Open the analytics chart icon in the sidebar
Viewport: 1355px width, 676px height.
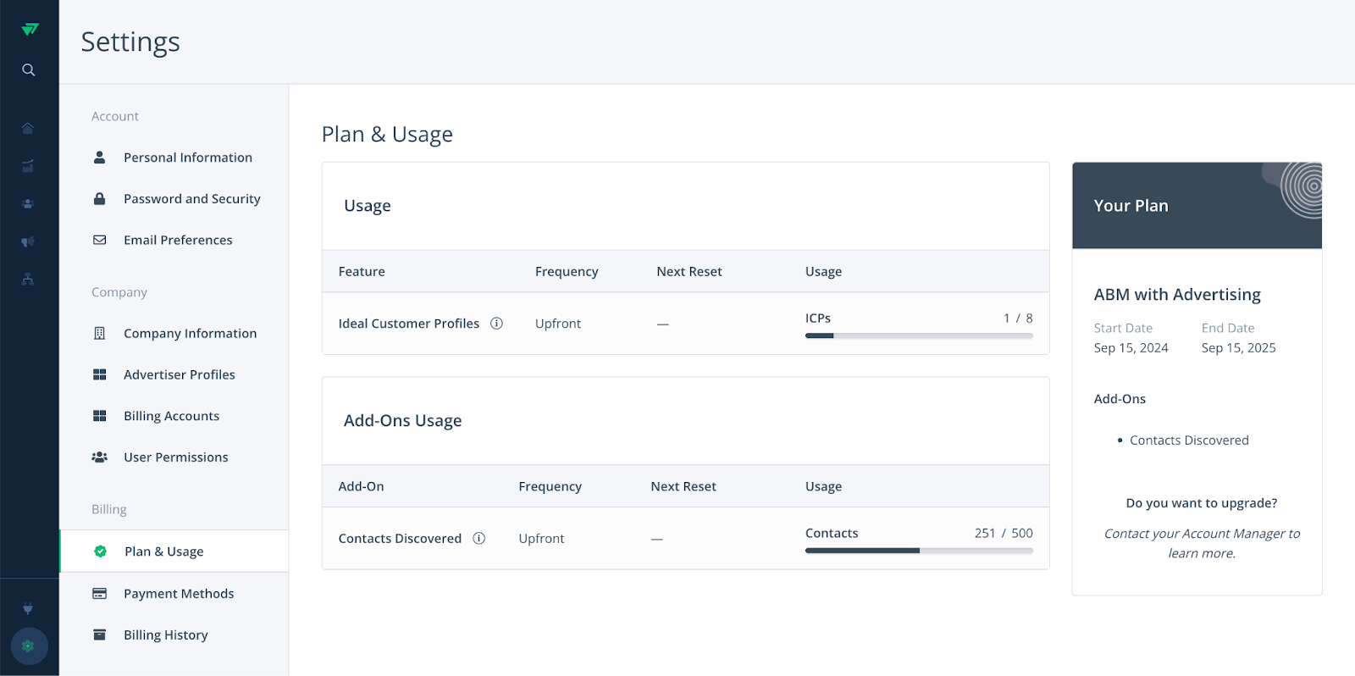(x=28, y=166)
